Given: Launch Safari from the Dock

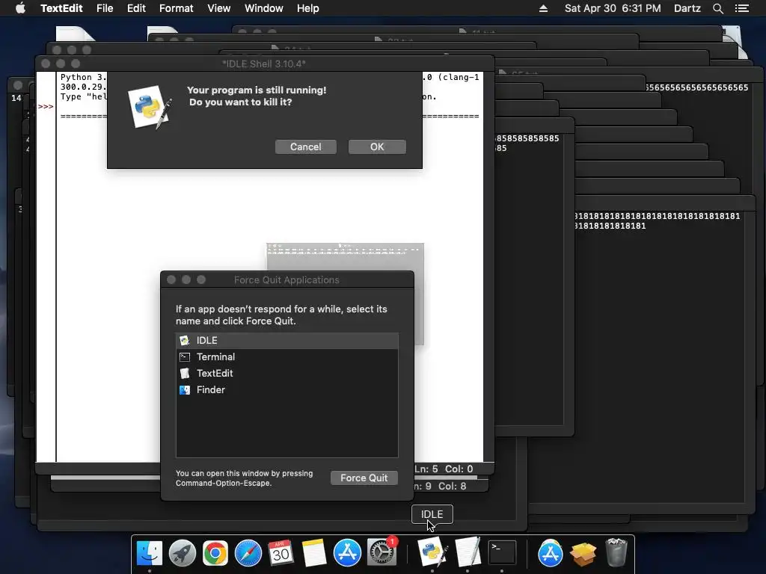Looking at the screenshot, I should tap(248, 553).
